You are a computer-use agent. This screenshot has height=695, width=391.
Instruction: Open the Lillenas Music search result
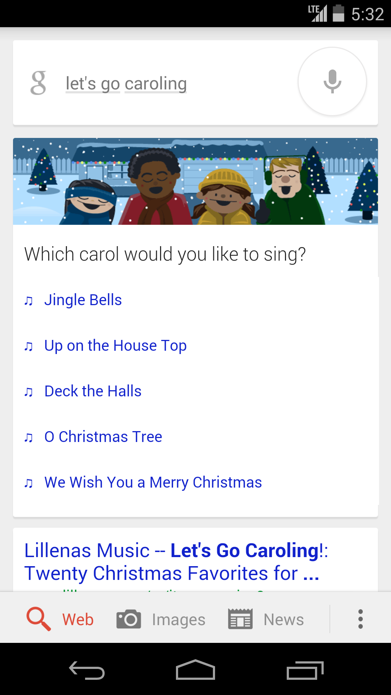pos(176,561)
